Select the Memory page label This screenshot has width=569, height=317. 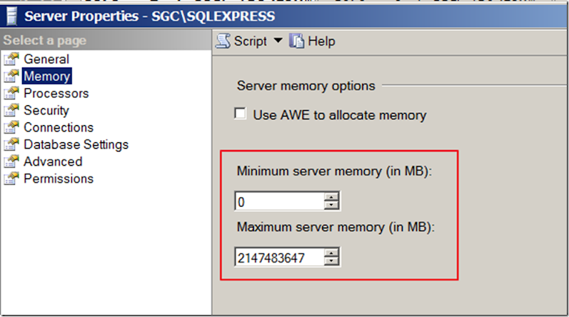click(47, 77)
